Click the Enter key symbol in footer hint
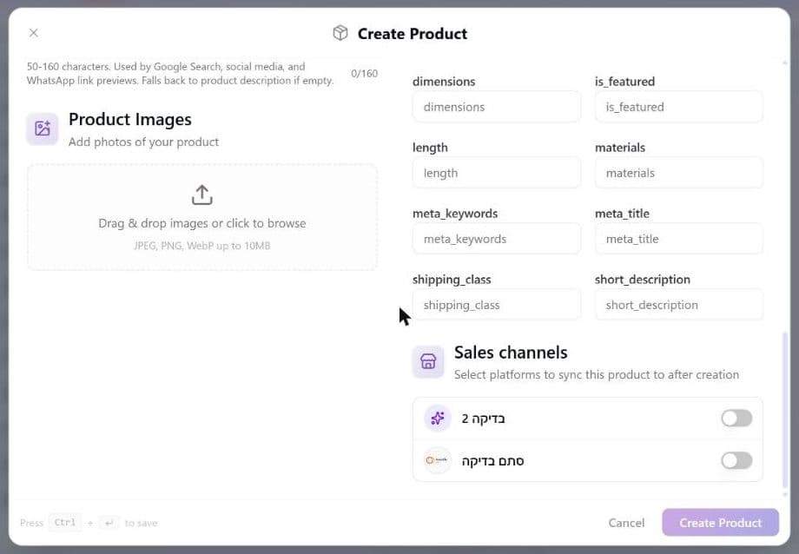This screenshot has height=554, width=799. pos(109,523)
